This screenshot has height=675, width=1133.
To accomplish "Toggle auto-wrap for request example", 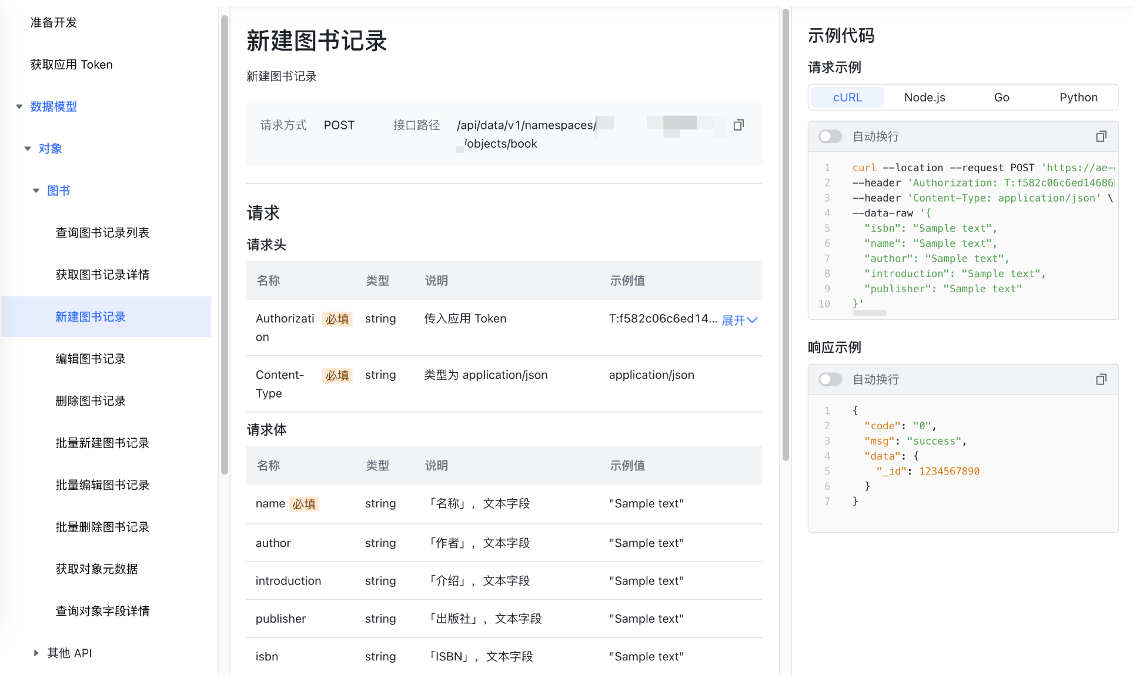I will coord(830,136).
